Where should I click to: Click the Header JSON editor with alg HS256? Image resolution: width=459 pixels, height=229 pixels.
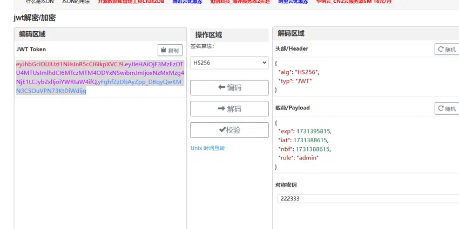[366, 77]
